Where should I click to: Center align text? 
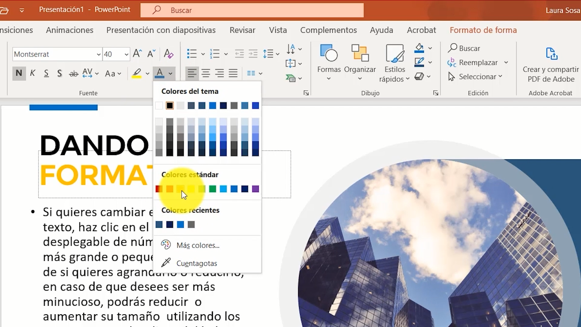(206, 73)
